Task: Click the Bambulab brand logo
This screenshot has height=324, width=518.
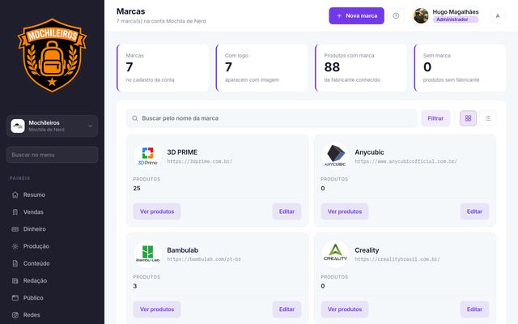Action: (x=147, y=254)
